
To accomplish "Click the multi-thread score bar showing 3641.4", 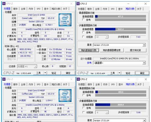I will 120,29.
